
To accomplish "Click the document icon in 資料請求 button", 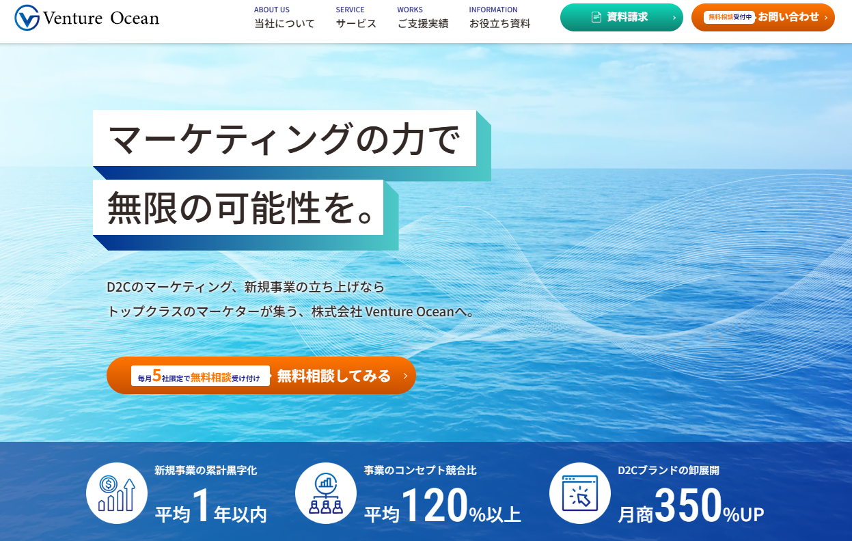I will pos(596,17).
